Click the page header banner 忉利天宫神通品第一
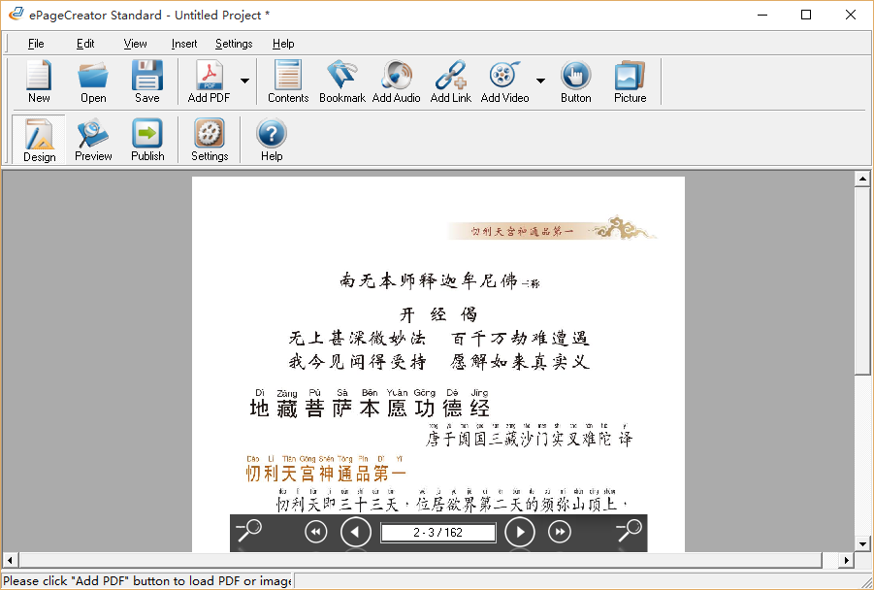 [x=522, y=231]
